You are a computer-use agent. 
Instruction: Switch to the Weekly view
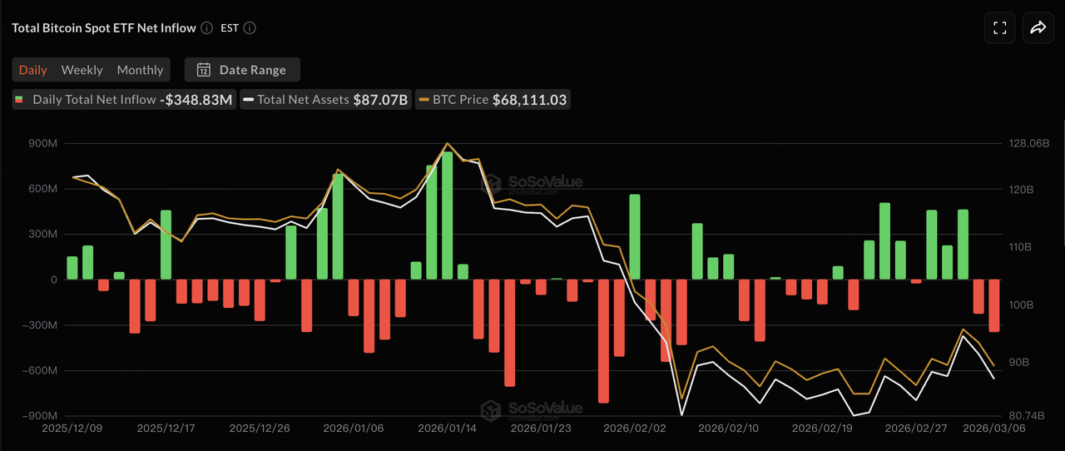82,70
